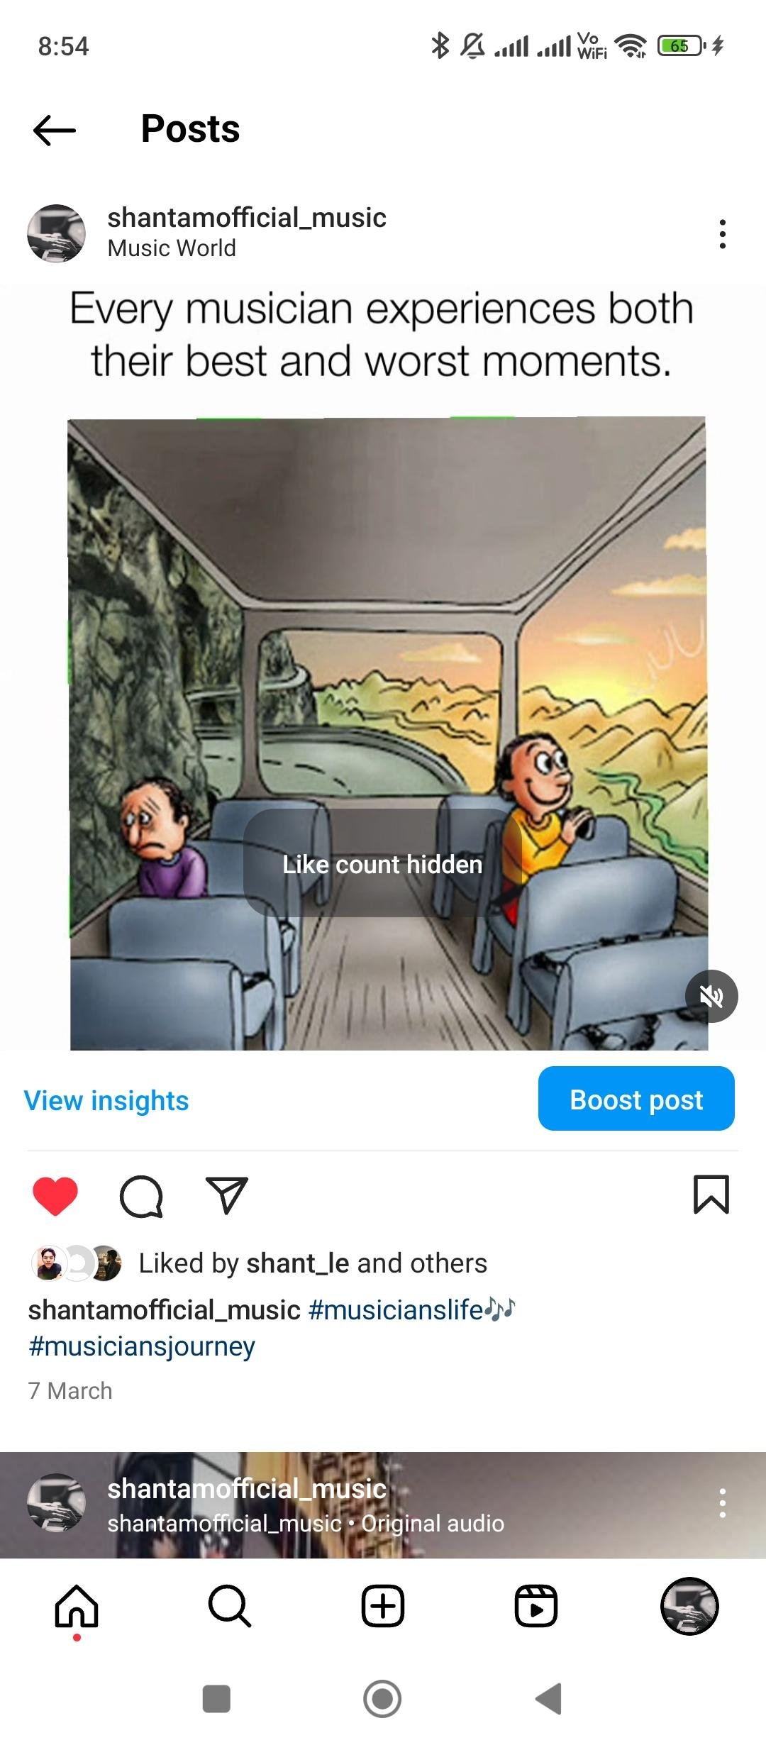Save the post with the bookmark icon
766x1745 pixels.
[x=711, y=1195]
